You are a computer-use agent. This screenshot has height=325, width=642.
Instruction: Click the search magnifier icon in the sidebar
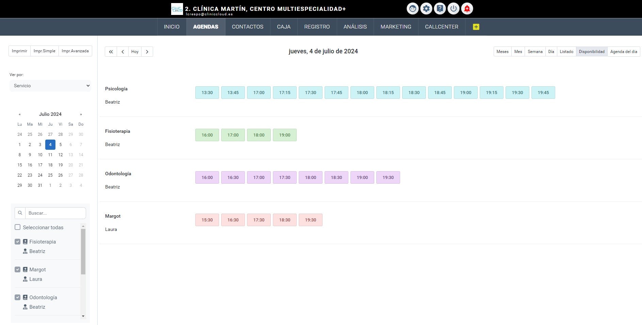point(20,213)
